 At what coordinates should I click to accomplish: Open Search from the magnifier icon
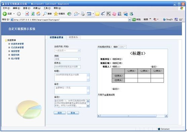point(45,14)
